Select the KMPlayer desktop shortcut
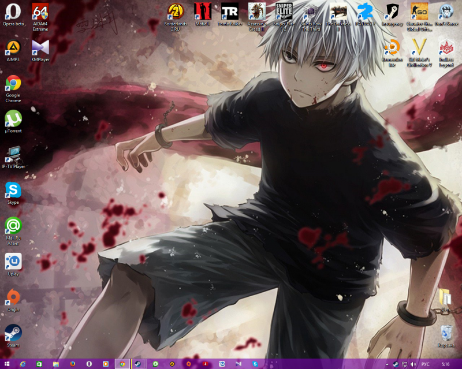 [x=40, y=51]
